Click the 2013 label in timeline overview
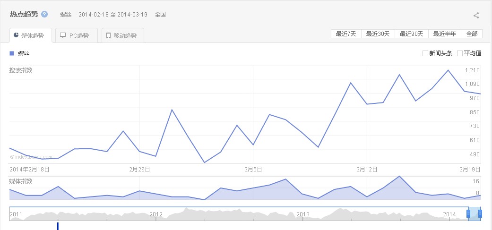This screenshot has height=230, width=492. pos(303,214)
